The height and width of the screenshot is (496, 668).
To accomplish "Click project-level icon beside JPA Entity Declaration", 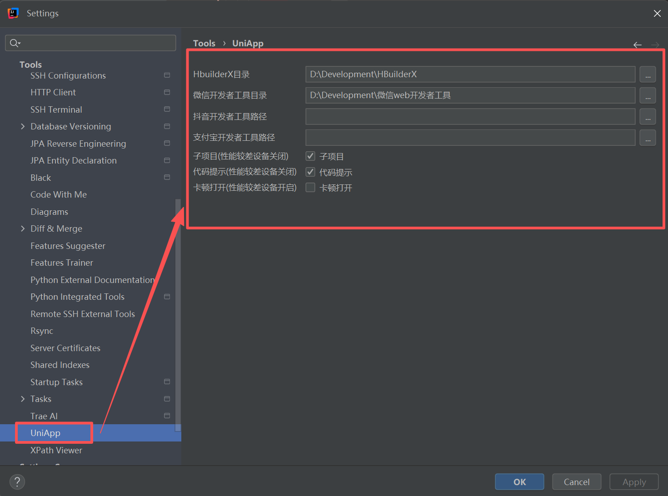I will pyautogui.click(x=167, y=160).
